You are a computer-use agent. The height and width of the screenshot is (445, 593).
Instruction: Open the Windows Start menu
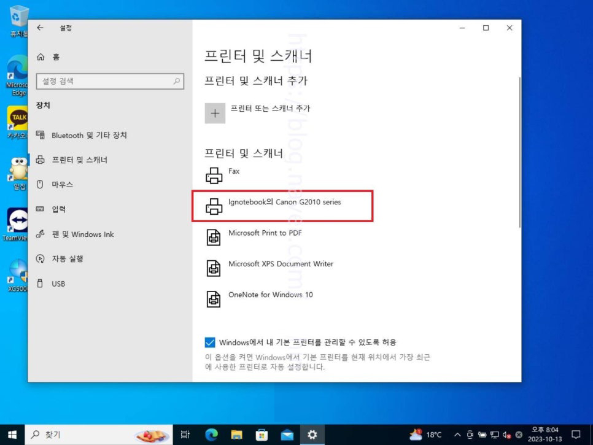tap(12, 435)
